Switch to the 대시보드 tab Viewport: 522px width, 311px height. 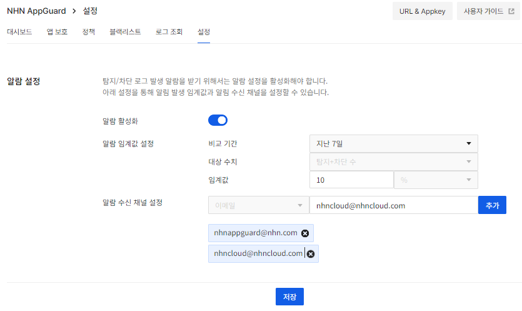(19, 32)
